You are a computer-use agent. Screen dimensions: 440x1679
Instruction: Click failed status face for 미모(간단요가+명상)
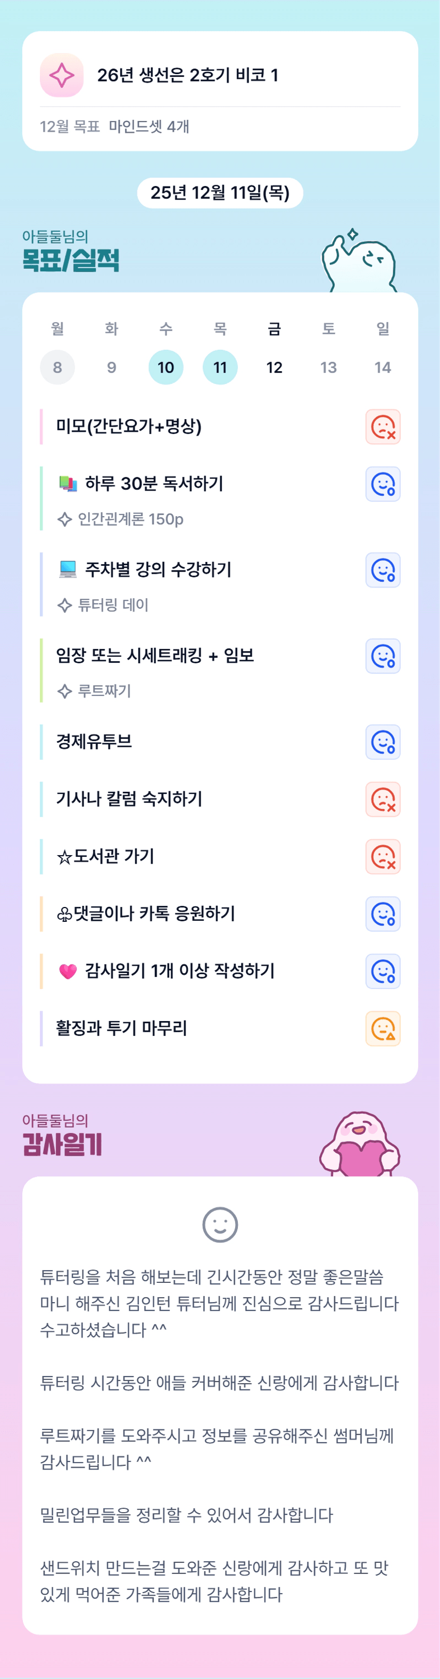tap(383, 427)
